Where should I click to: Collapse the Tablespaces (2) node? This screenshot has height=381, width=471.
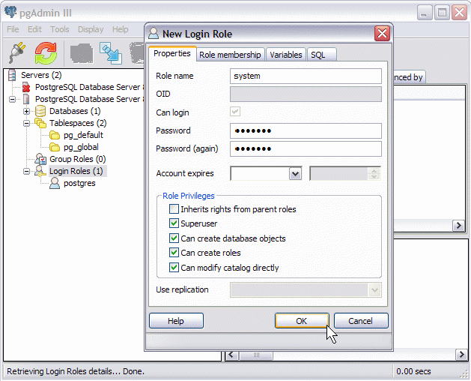point(26,123)
